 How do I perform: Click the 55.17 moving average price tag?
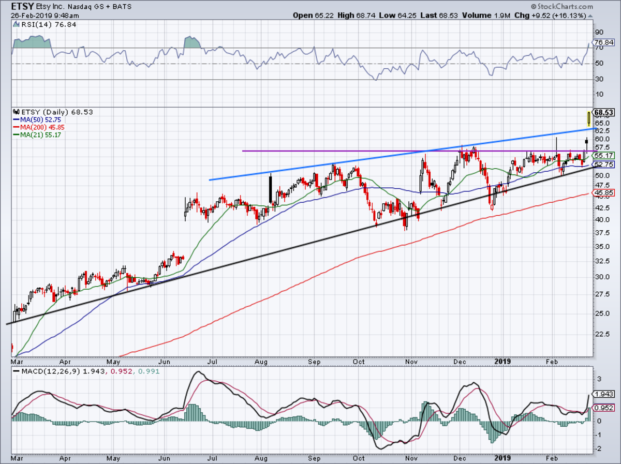click(x=603, y=155)
